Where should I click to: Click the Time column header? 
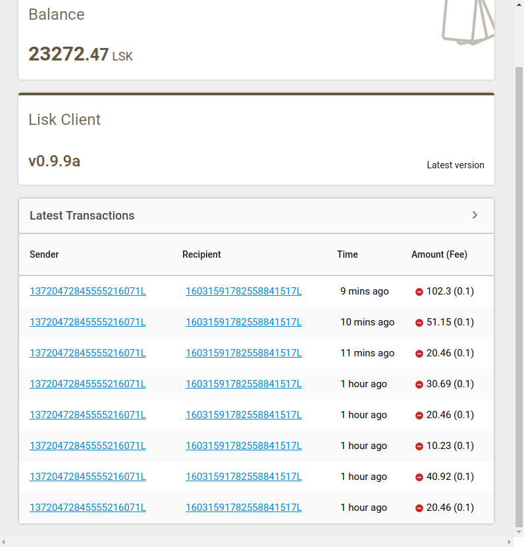(x=347, y=254)
